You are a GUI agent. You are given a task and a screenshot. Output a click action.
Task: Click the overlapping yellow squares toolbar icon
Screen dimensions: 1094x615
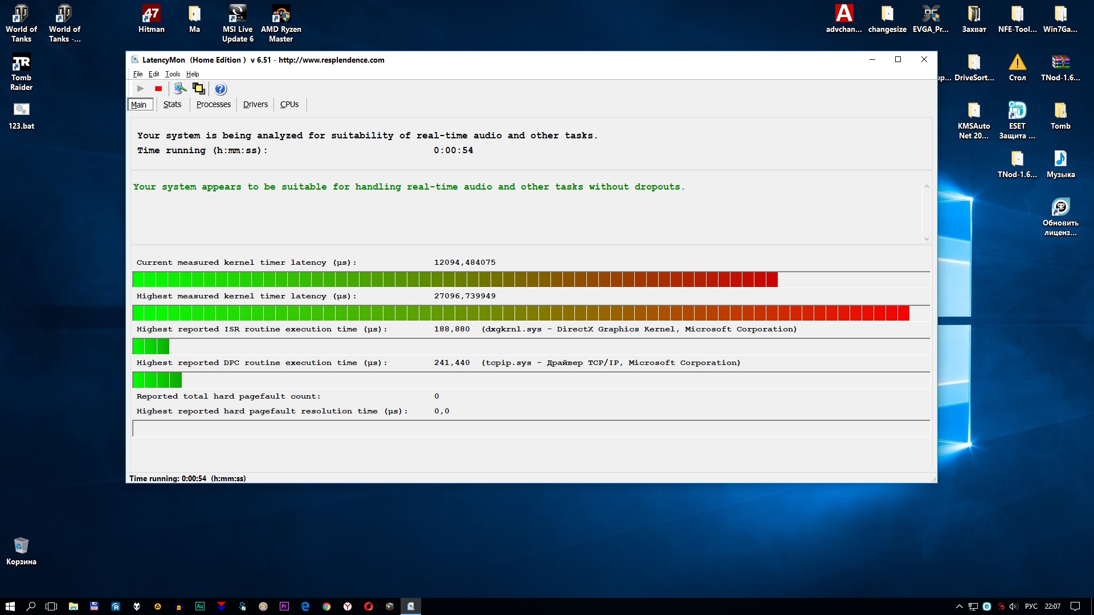coord(198,89)
